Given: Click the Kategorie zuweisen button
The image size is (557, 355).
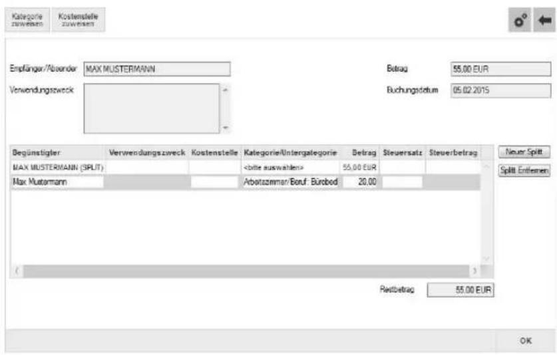Looking at the screenshot, I should 27,20.
